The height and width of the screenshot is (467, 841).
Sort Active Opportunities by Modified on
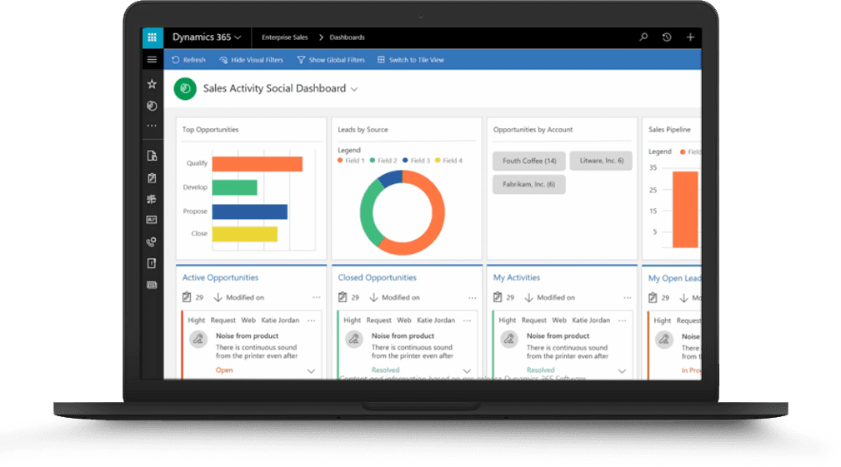pyautogui.click(x=239, y=297)
